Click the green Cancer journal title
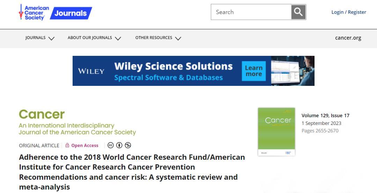 click(x=42, y=114)
